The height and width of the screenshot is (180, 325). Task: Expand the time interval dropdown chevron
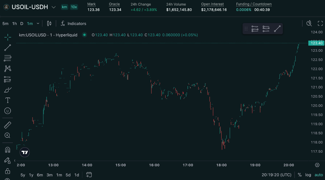pyautogui.click(x=38, y=24)
